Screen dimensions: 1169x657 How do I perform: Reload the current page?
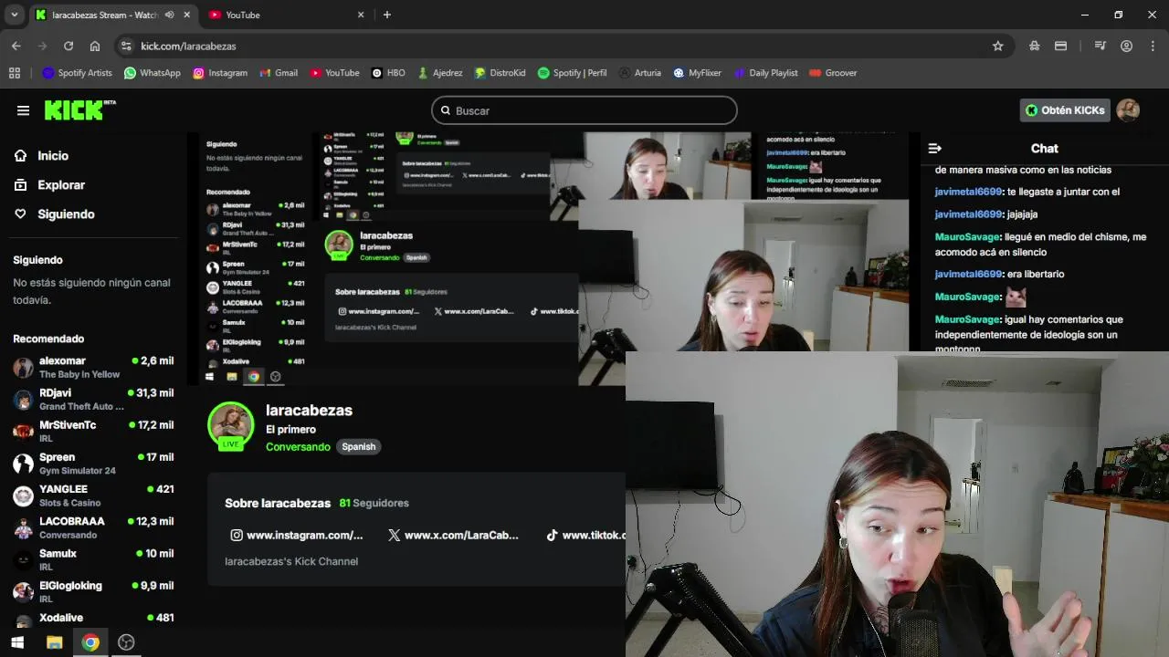[68, 46]
